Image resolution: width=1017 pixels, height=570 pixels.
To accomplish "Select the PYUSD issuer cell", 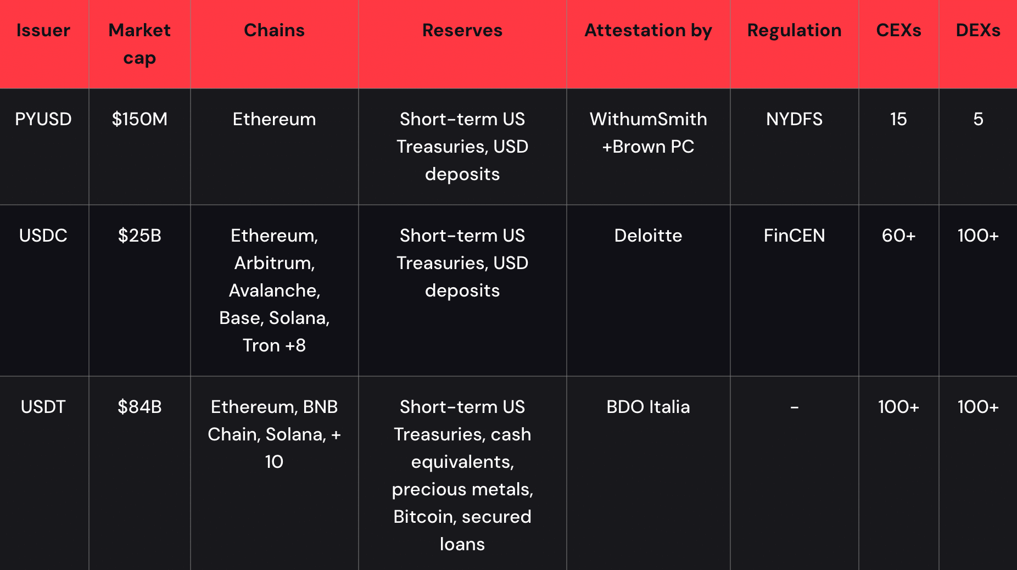I will pyautogui.click(x=43, y=119).
